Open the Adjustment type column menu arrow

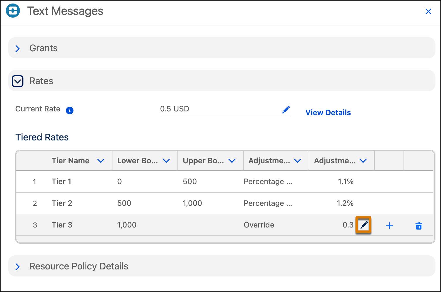coord(298,161)
